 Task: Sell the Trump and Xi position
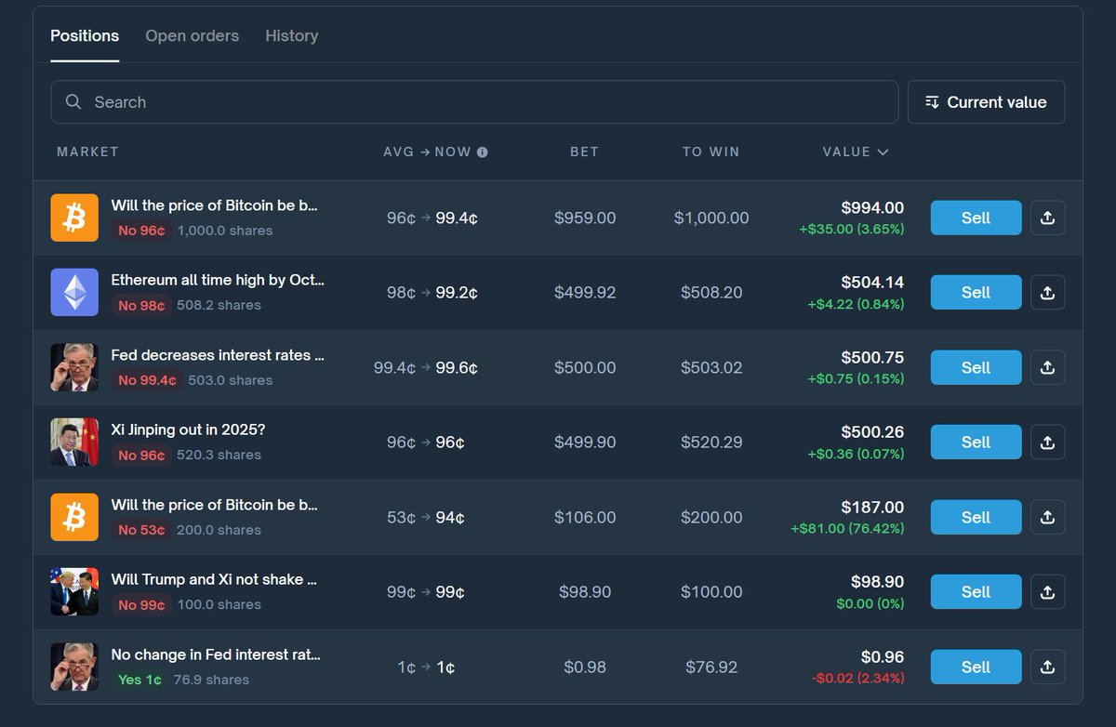pyautogui.click(x=976, y=591)
